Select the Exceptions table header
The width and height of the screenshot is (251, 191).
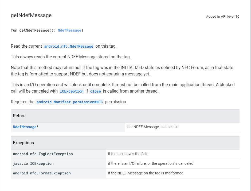[x=23, y=143]
